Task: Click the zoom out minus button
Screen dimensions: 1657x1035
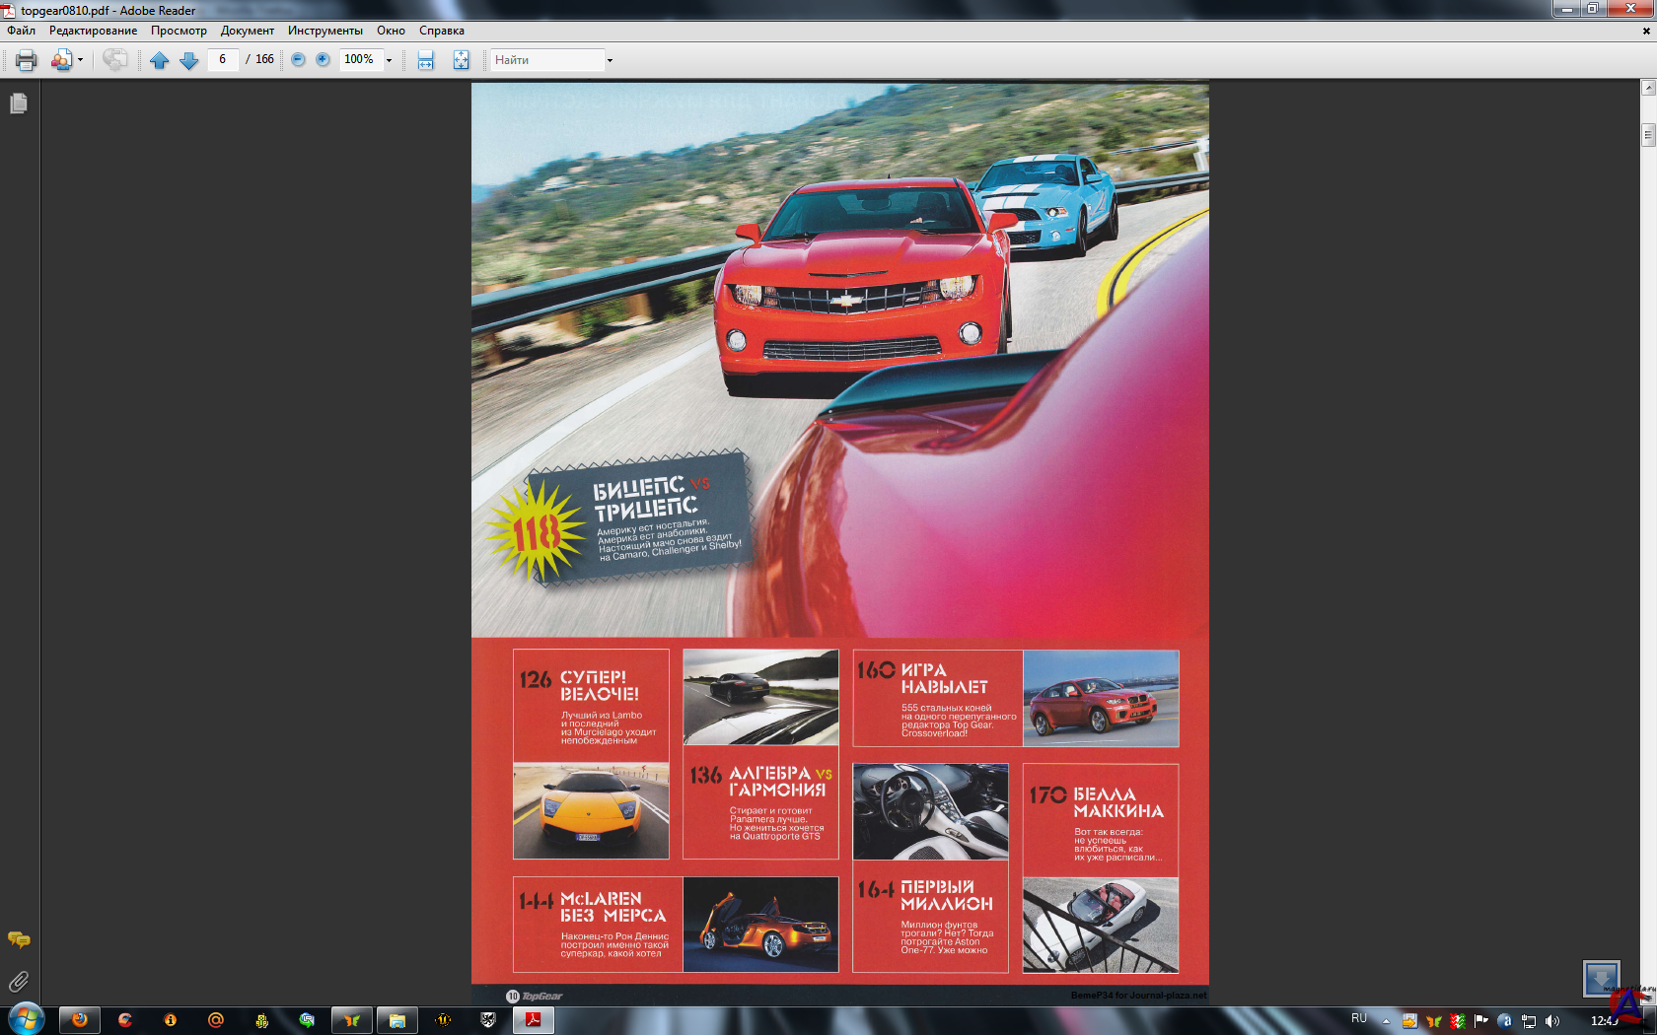Action: (298, 60)
